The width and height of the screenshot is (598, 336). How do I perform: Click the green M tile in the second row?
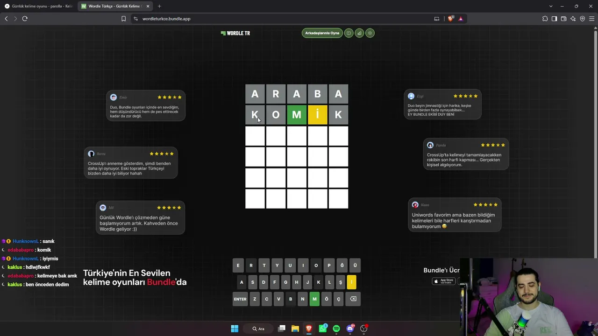tap(297, 115)
